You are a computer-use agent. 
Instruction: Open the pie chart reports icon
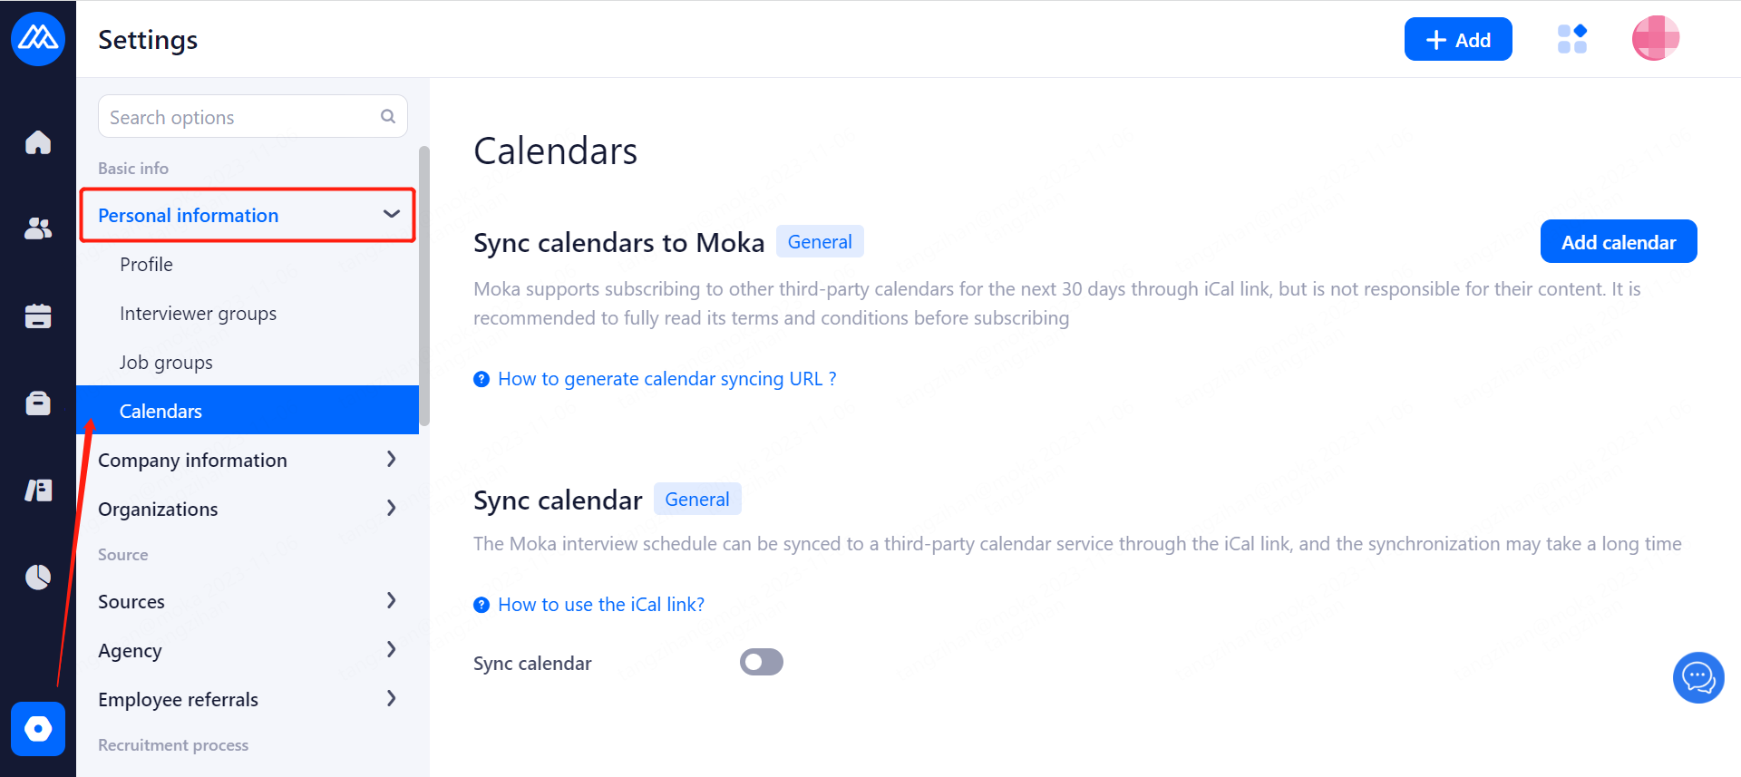tap(38, 577)
